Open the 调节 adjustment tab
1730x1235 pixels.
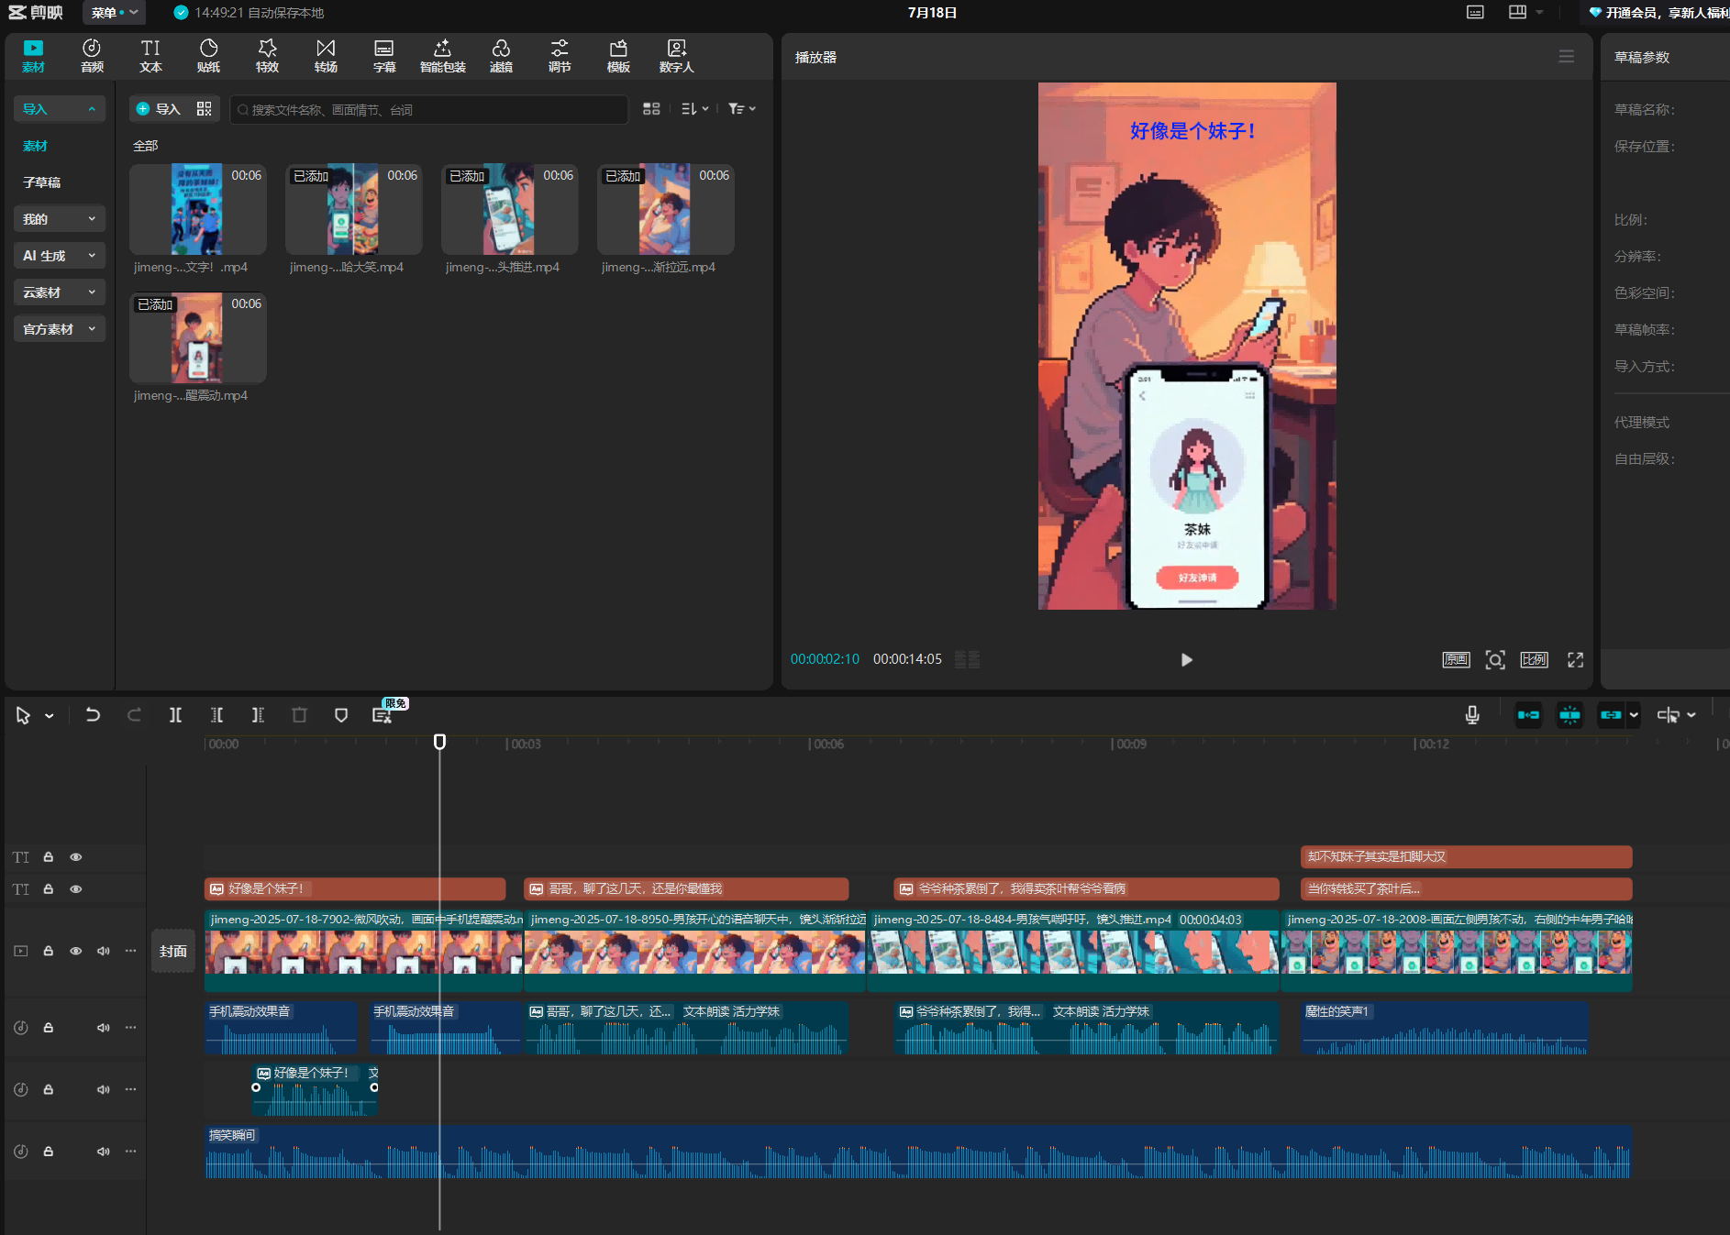click(560, 56)
